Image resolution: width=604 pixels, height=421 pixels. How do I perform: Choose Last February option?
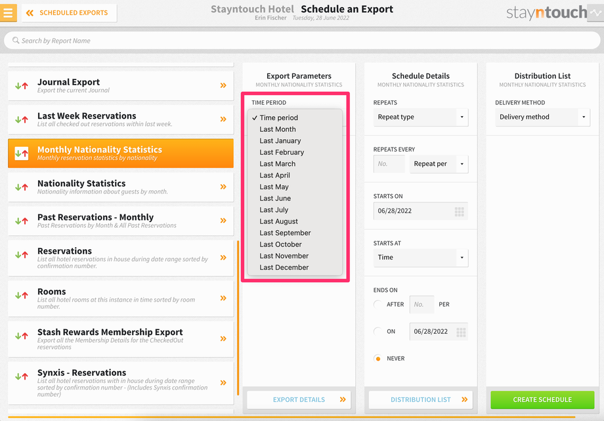click(295, 152)
